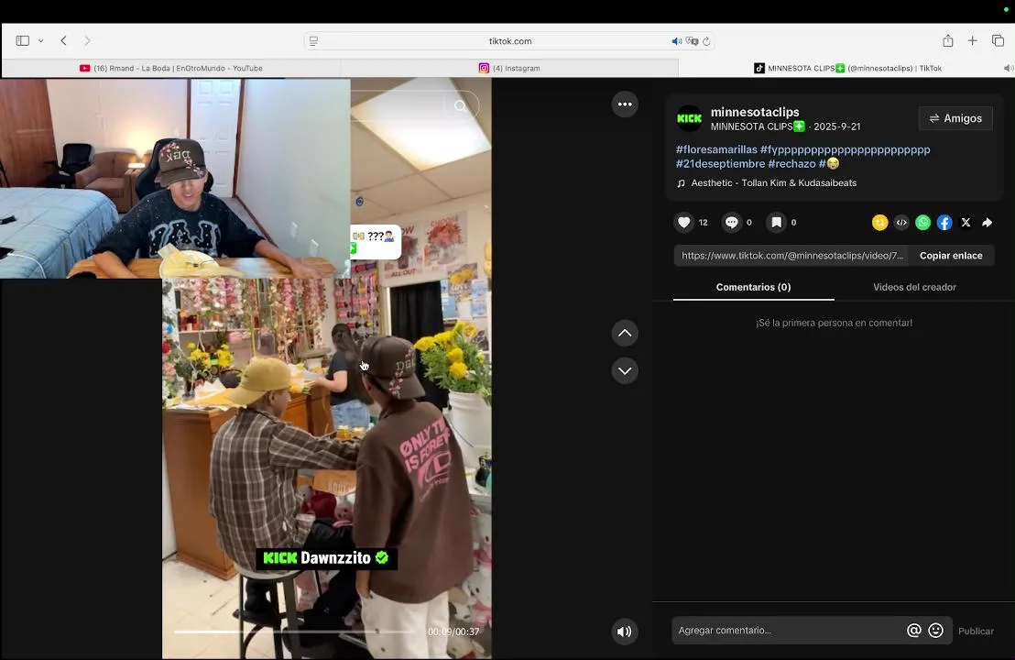
Task: Go back to previous page
Action: tap(63, 41)
